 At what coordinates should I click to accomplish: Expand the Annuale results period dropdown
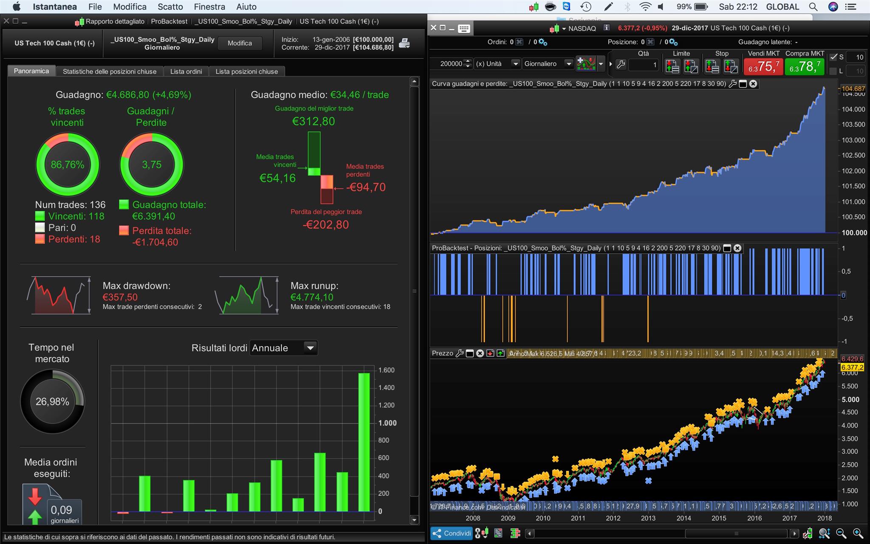click(x=311, y=348)
